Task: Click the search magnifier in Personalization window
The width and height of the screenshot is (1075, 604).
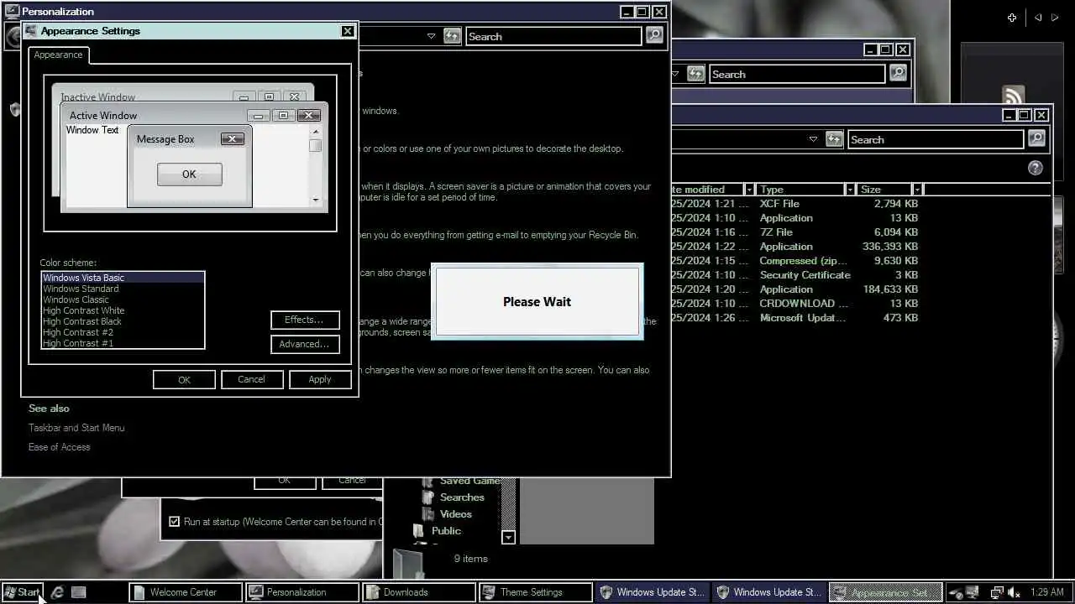Action: click(654, 36)
